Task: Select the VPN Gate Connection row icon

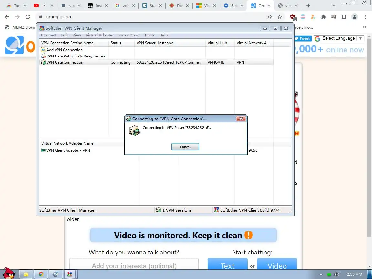Action: click(x=43, y=62)
